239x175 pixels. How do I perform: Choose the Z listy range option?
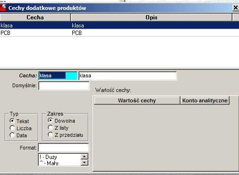tap(50, 127)
